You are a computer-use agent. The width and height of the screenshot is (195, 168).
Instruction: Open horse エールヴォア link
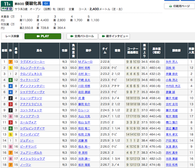tap(28, 123)
